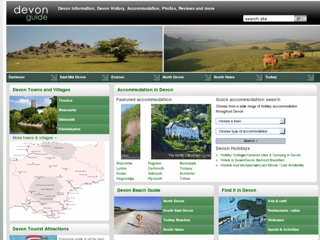
Task: Open Axminster accommodation link
Action: coord(188,174)
